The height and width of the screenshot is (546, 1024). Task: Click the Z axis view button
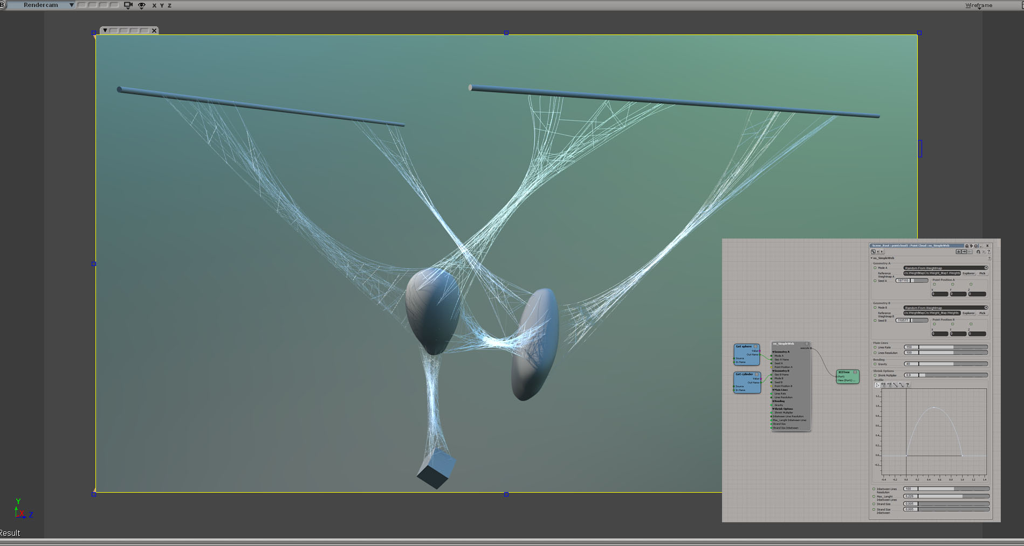pyautogui.click(x=169, y=5)
